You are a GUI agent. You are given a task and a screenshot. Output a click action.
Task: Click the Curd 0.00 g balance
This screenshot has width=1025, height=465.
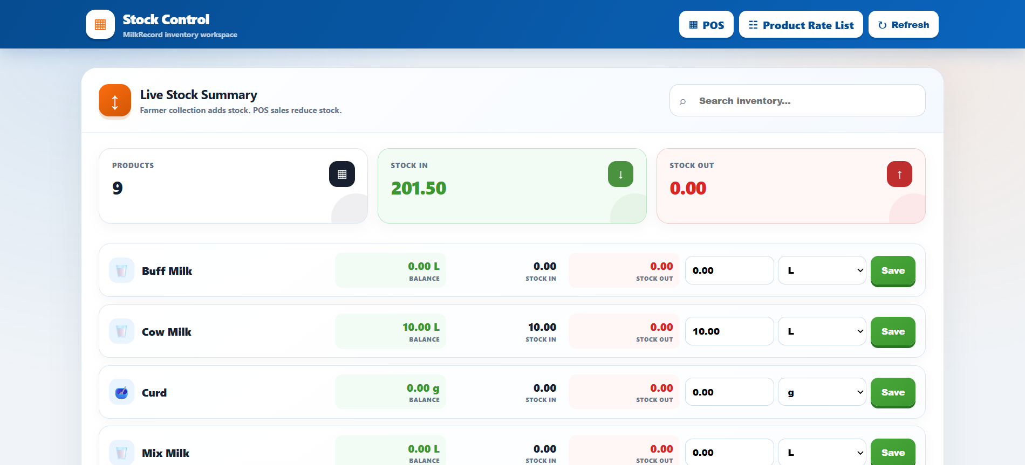click(x=423, y=388)
